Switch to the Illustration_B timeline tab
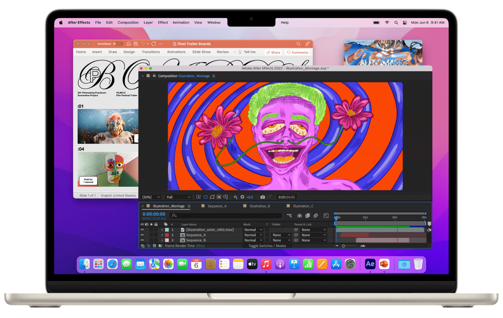Screen dimensions: 503x318 (259, 206)
